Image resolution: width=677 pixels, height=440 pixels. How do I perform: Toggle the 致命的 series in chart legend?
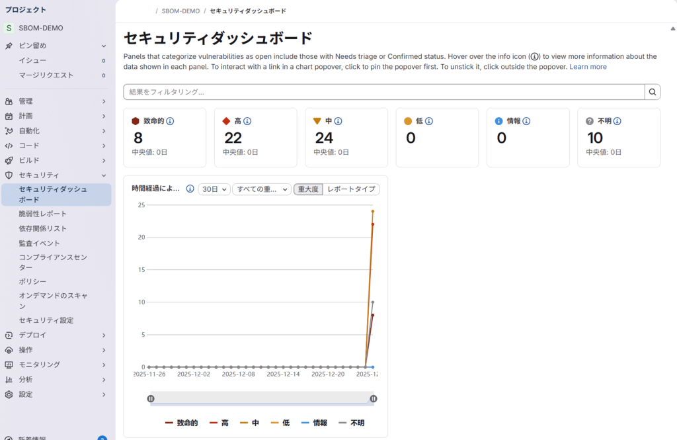point(181,423)
